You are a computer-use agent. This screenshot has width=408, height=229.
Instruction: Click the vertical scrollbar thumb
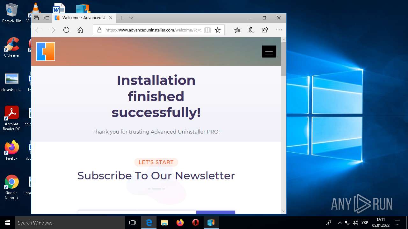point(284,59)
